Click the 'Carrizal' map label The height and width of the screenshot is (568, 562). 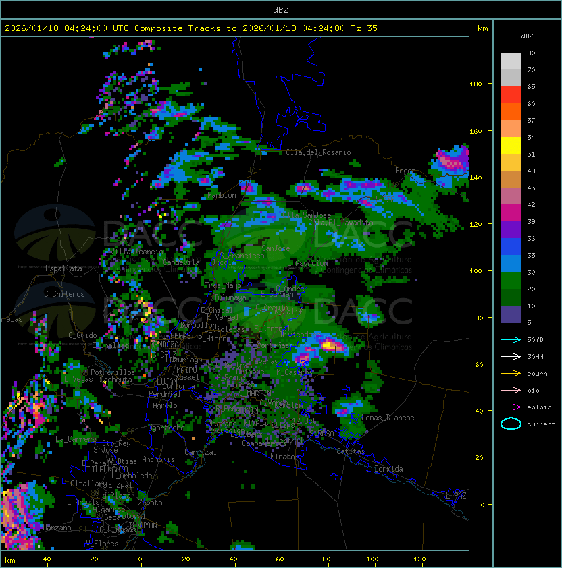[201, 452]
